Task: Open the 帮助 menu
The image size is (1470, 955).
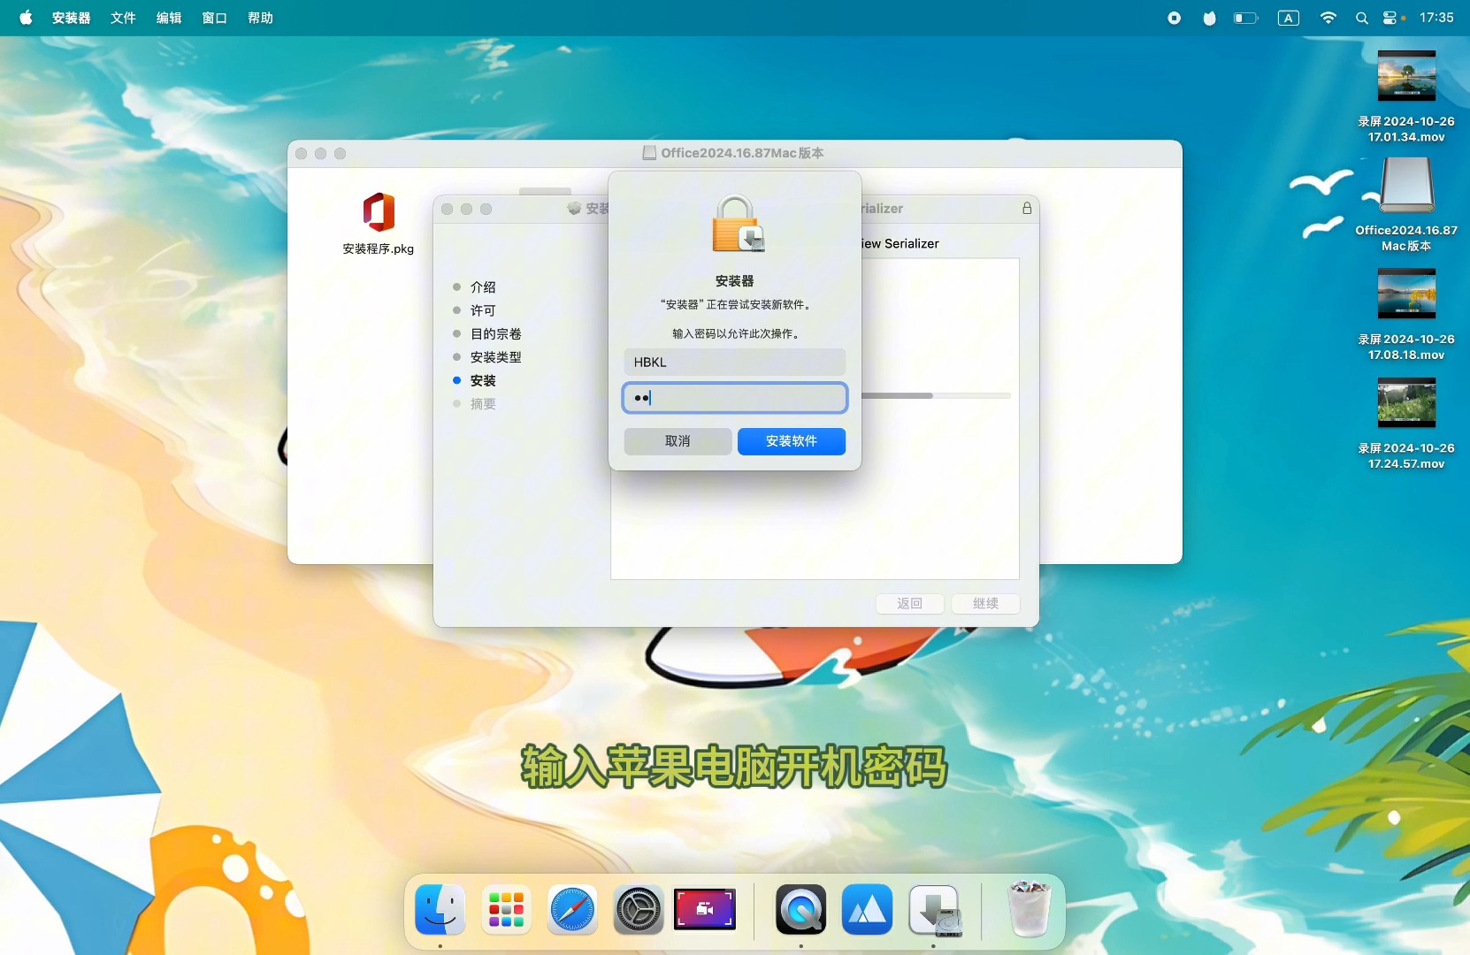Action: (260, 18)
